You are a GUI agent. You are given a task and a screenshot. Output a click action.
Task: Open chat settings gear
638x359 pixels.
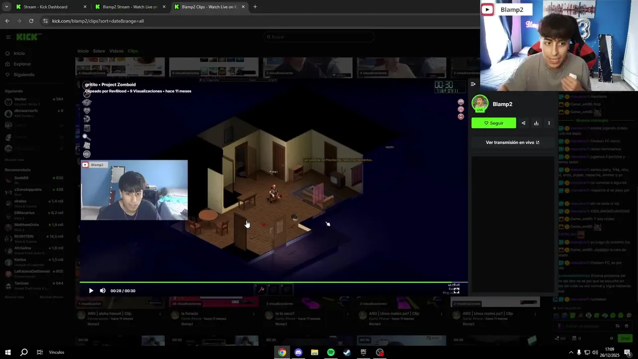click(612, 338)
